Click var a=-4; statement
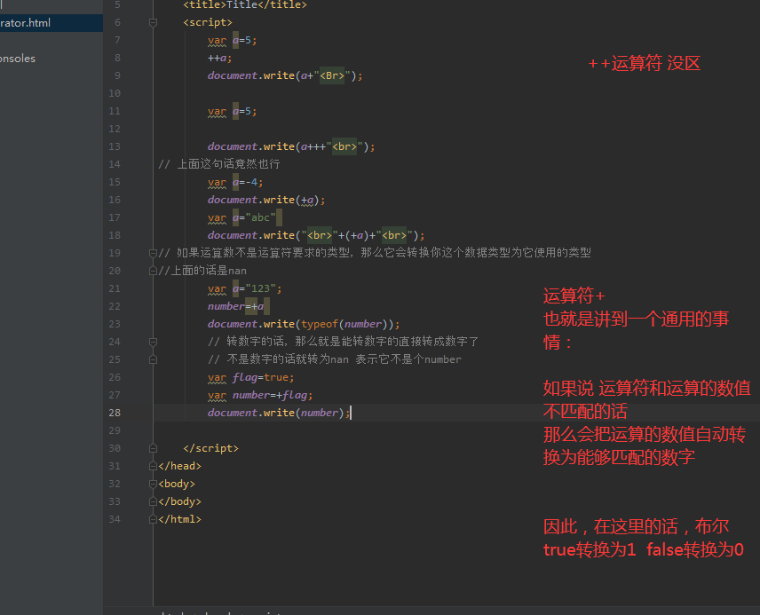The height and width of the screenshot is (615, 760). pyautogui.click(x=235, y=182)
